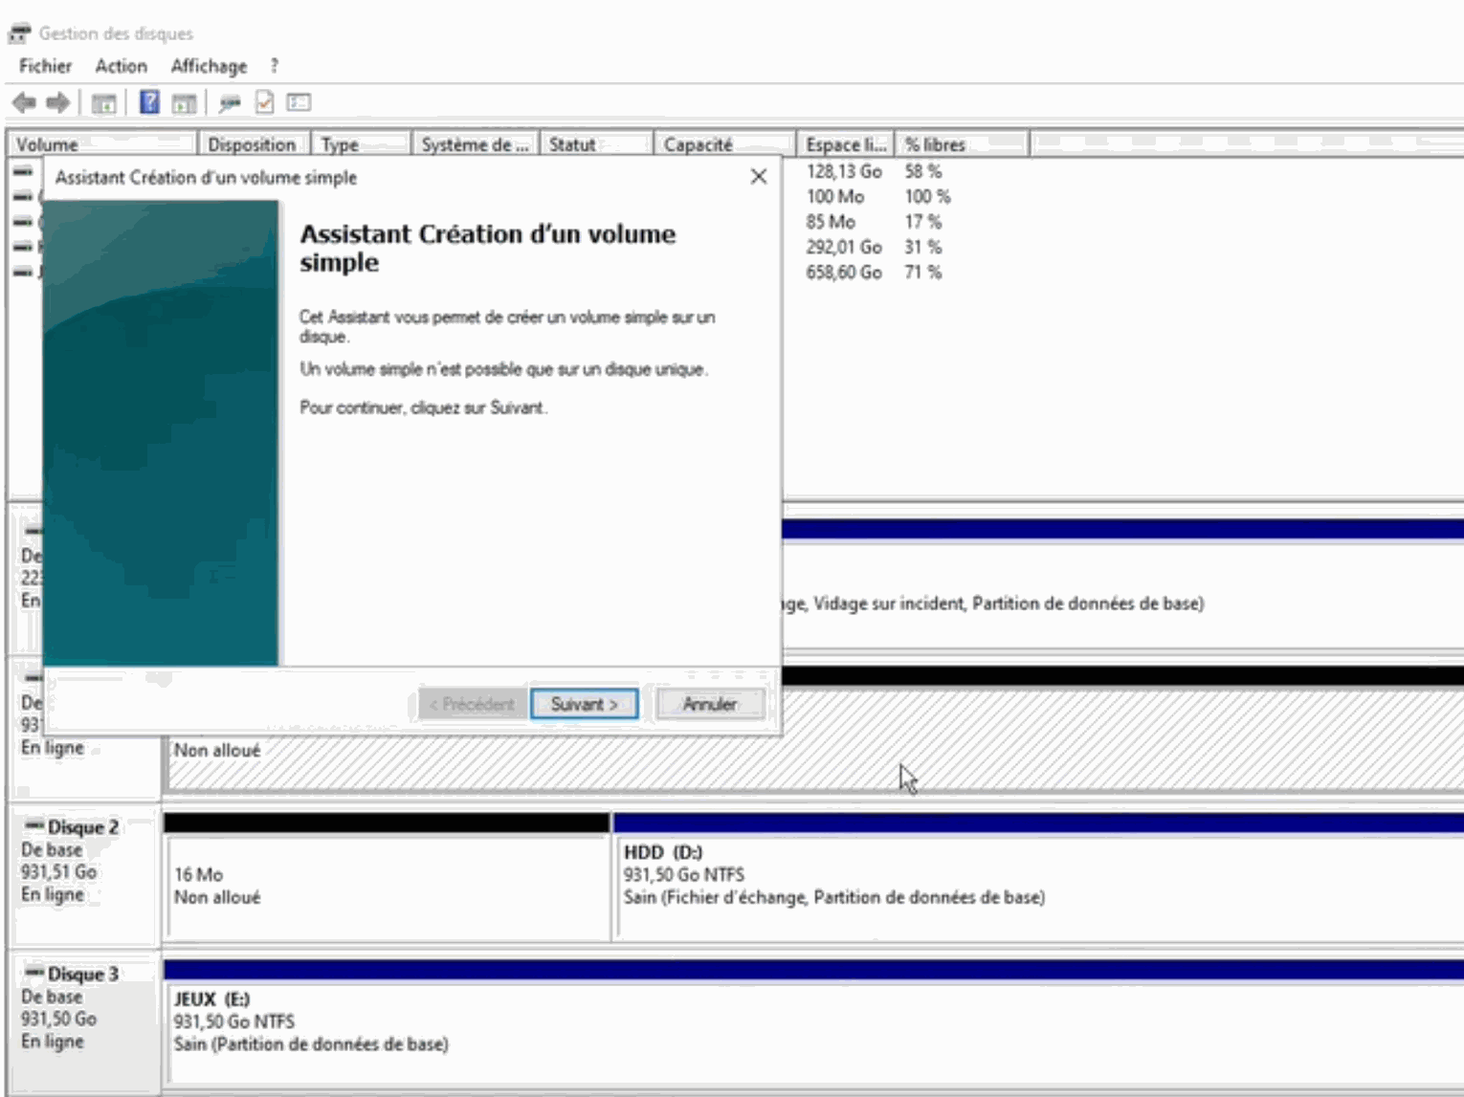Click the list settings icon ending the toolbar
Screen dimensions: 1464x1097
click(299, 102)
